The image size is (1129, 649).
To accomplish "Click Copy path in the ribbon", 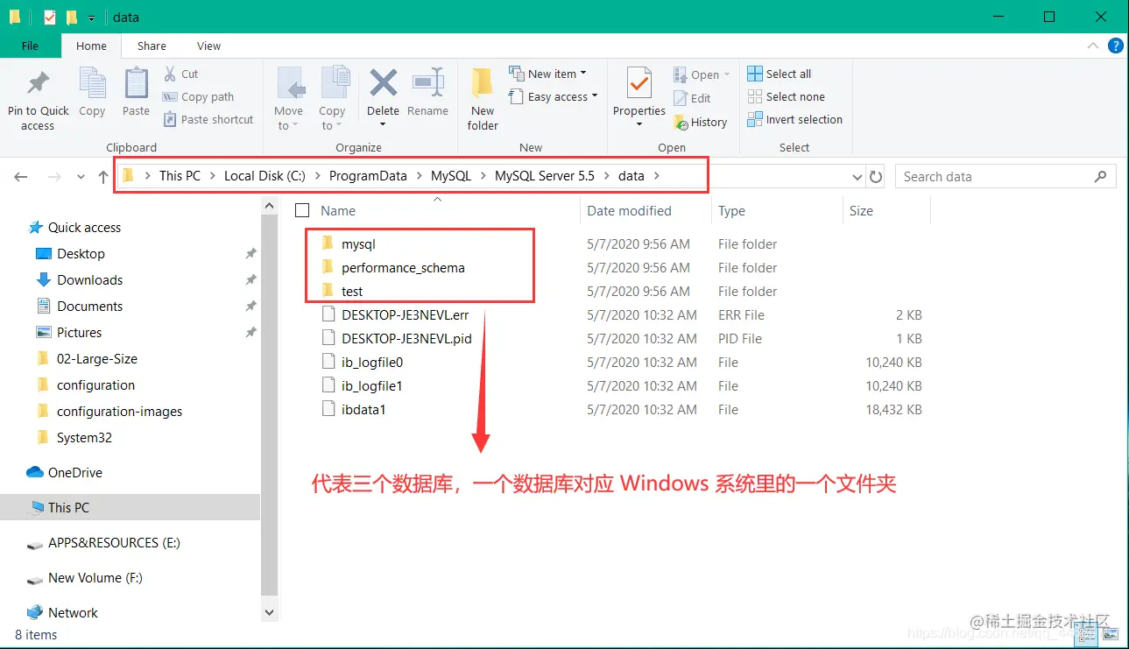I will click(198, 97).
